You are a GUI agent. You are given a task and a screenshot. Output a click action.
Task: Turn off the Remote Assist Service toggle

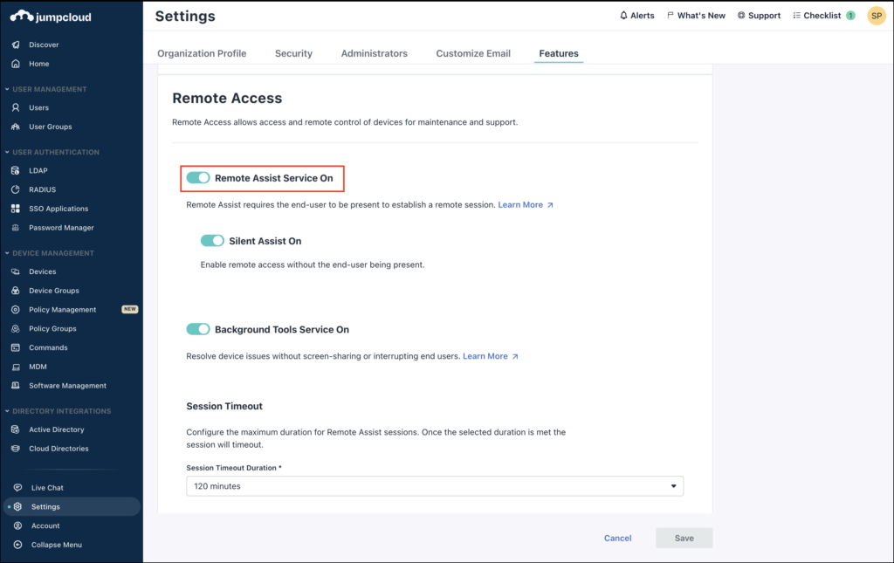(197, 178)
